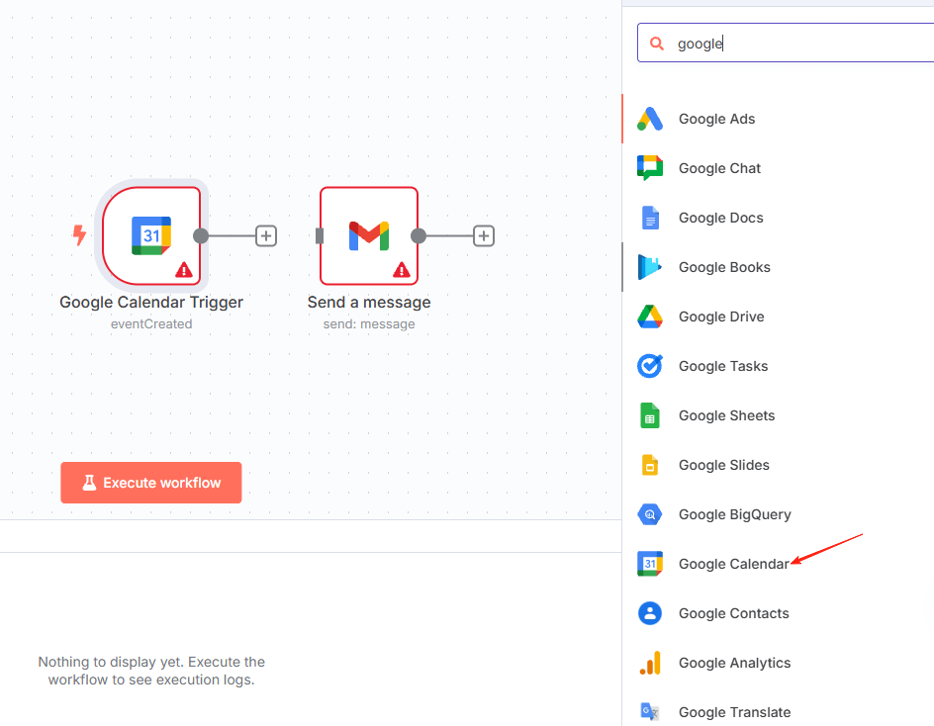Select Google Books from the list
This screenshot has height=726, width=934.
tap(724, 267)
